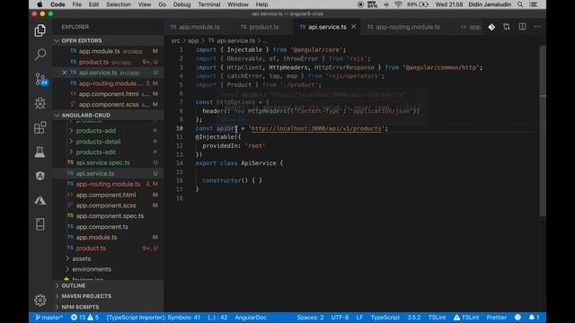Change end of line sequence LF

point(359,318)
